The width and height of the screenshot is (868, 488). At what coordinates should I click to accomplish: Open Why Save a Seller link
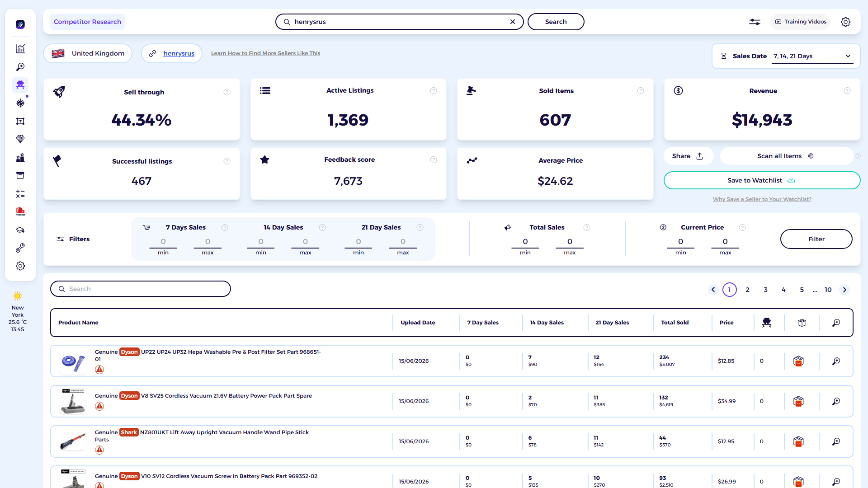762,199
